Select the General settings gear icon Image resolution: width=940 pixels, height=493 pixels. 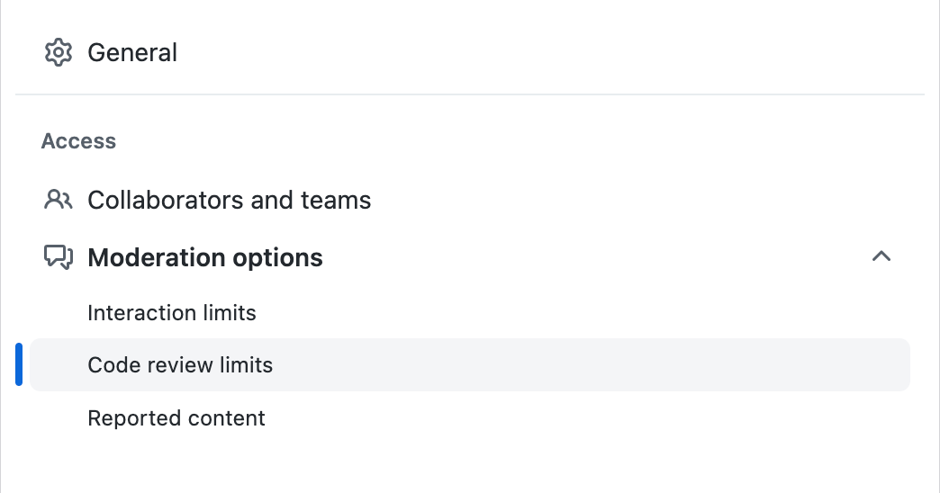click(x=58, y=52)
